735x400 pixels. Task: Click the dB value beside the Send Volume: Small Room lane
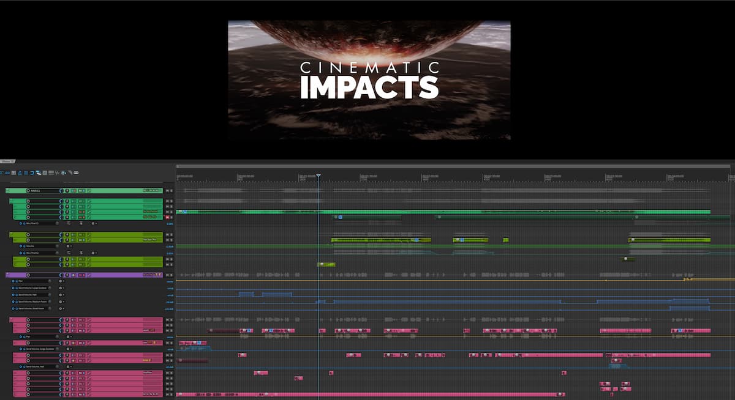tap(170, 308)
